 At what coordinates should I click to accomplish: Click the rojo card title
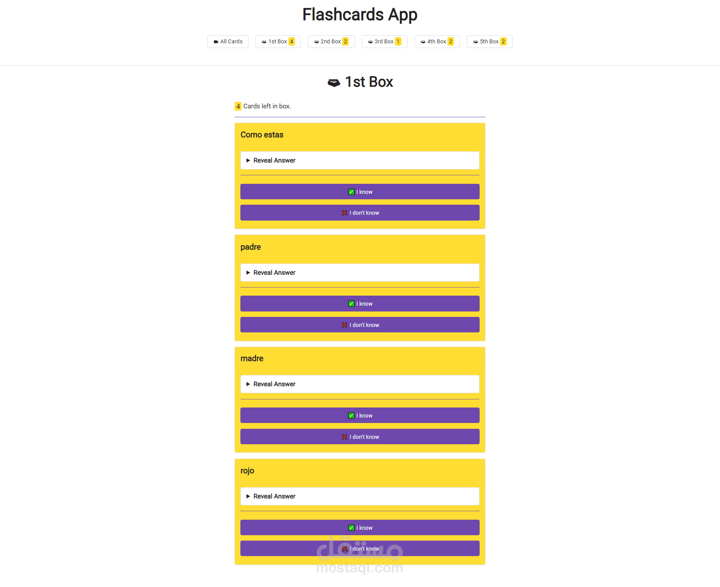click(247, 471)
